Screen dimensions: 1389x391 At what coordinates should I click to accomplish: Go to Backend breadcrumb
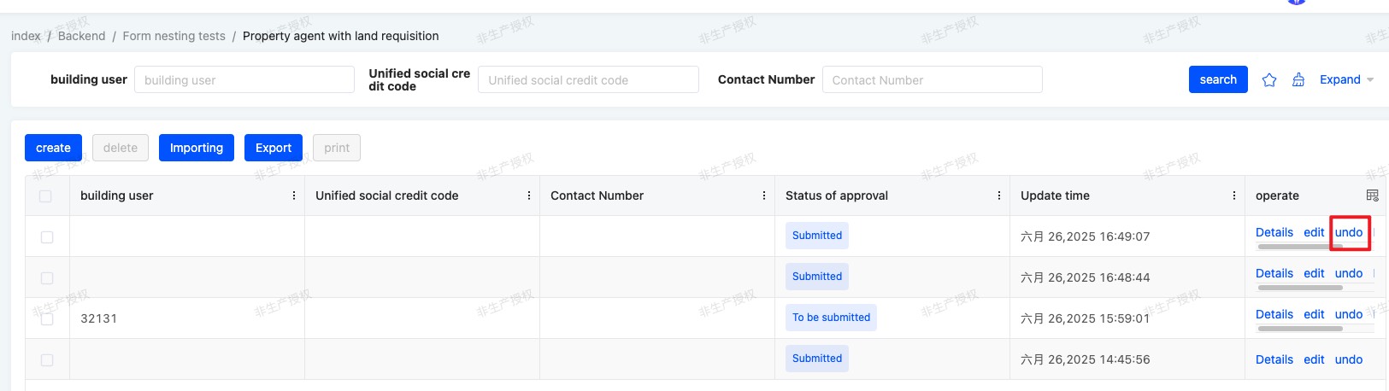click(81, 36)
